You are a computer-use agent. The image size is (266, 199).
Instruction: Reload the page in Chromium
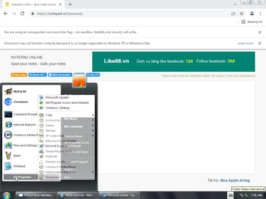[22, 13]
